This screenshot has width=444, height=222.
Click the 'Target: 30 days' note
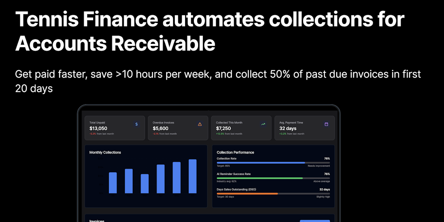point(225,196)
